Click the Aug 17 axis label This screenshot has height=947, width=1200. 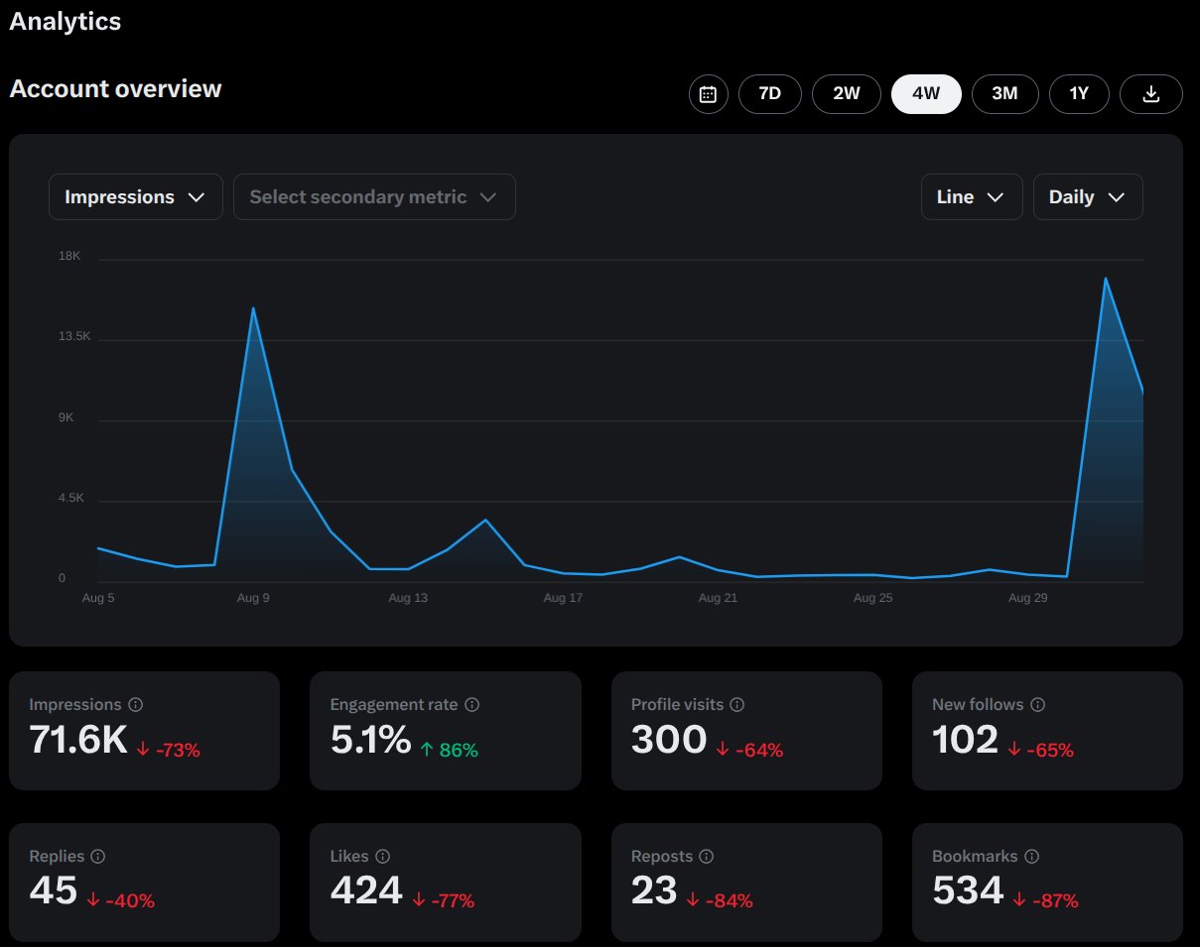pyautogui.click(x=563, y=598)
